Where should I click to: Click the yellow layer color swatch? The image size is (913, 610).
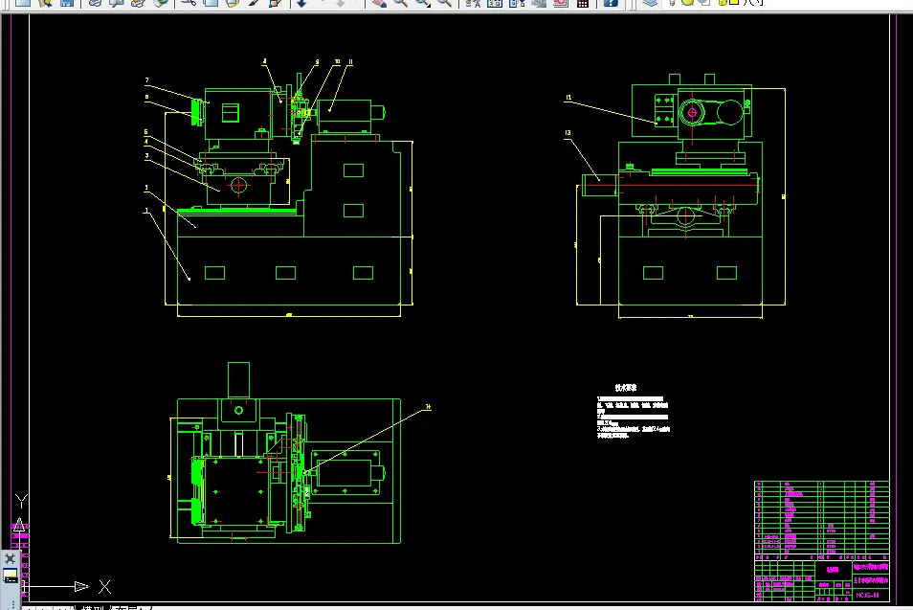(x=734, y=2)
